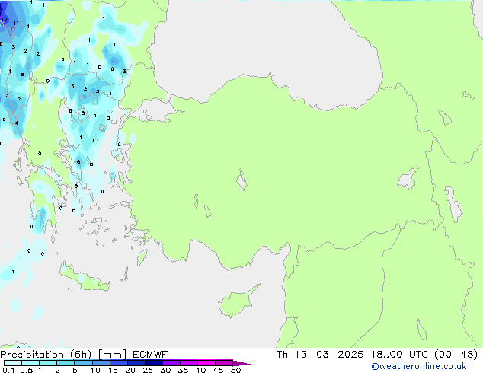Click the legend value label '35'
Screen dimensions: 483x373
[183, 370]
